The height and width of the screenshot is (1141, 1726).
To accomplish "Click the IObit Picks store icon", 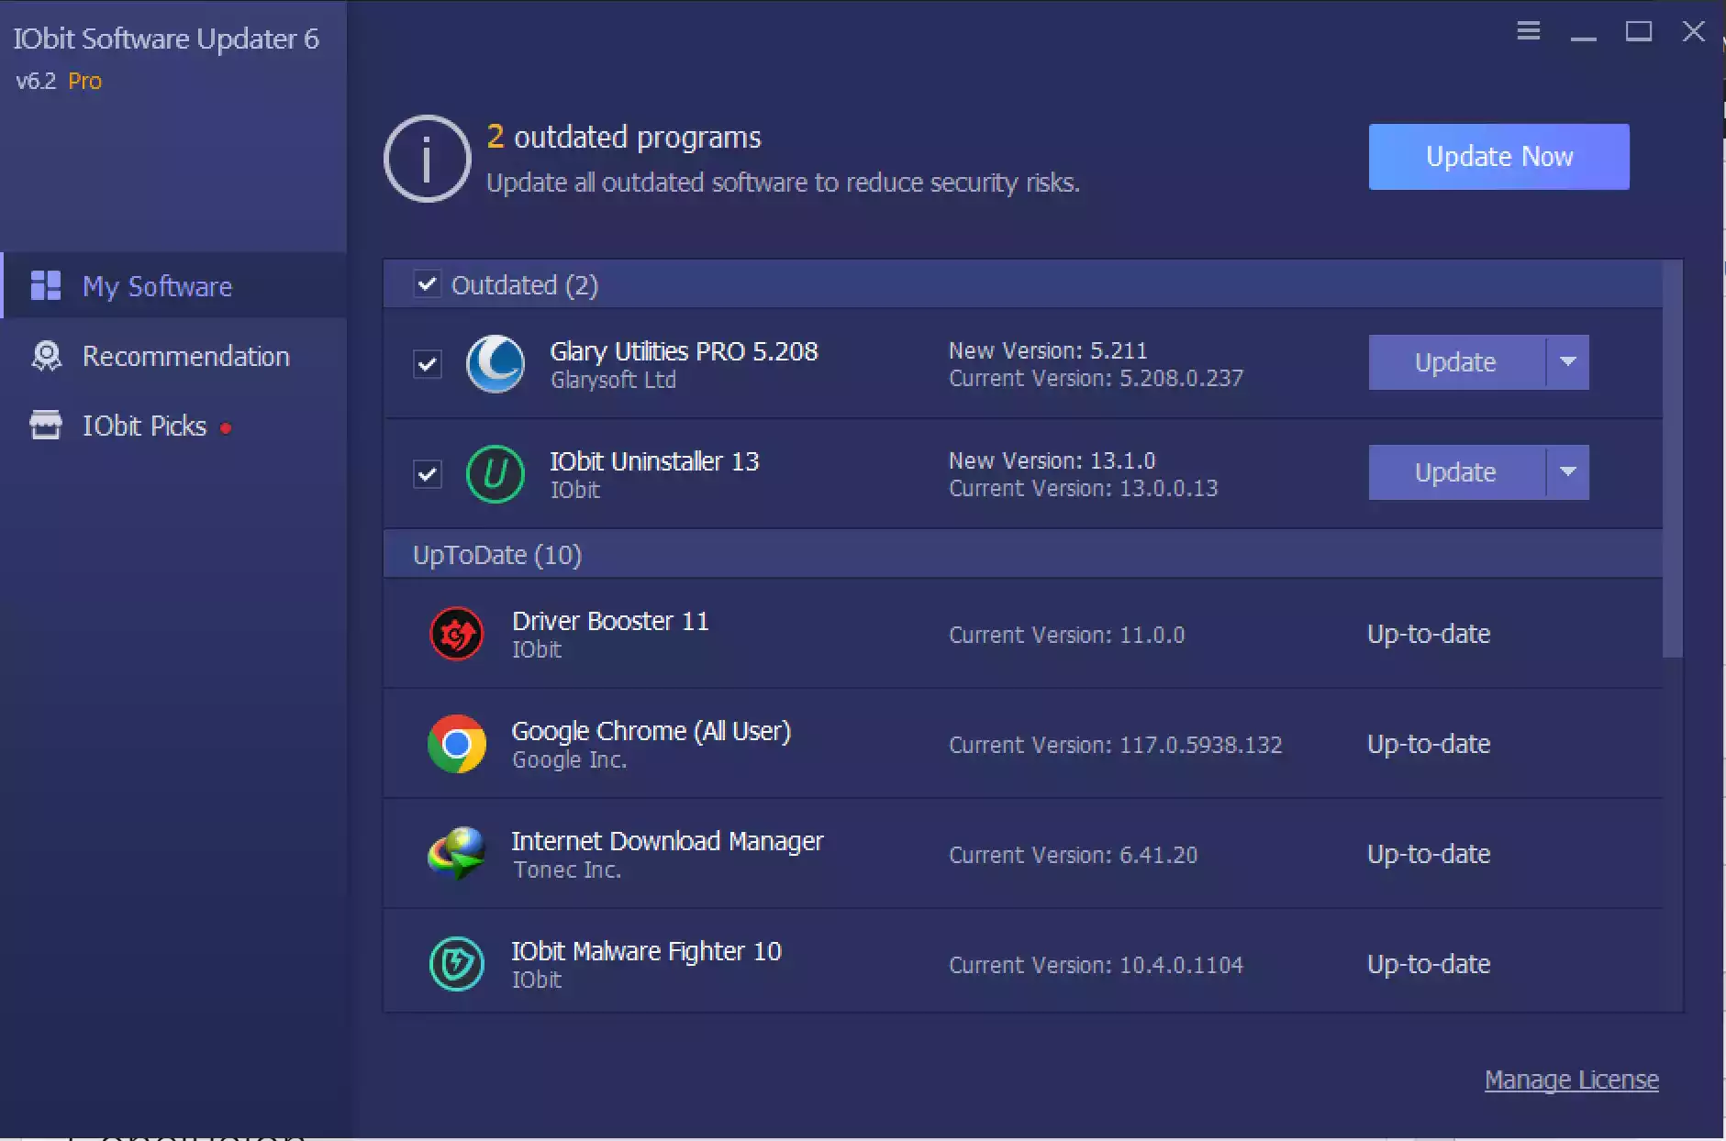I will (x=46, y=426).
